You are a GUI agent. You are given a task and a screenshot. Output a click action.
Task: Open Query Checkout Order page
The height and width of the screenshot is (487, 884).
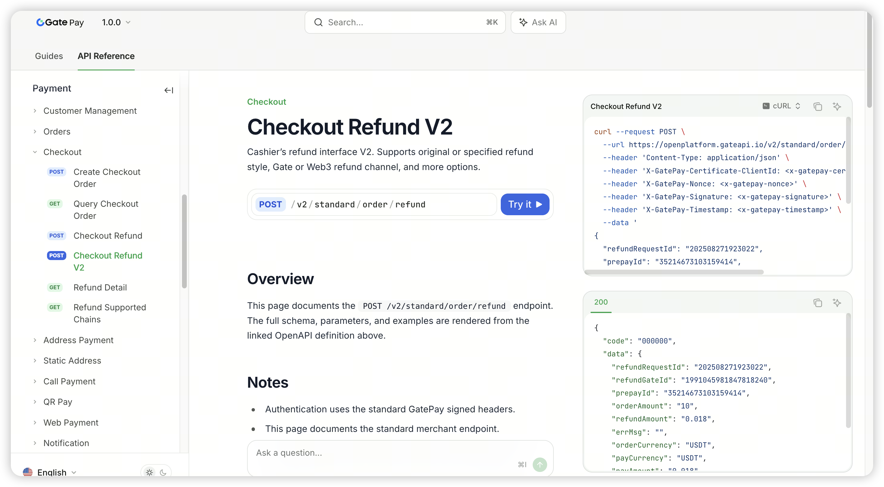(x=106, y=210)
